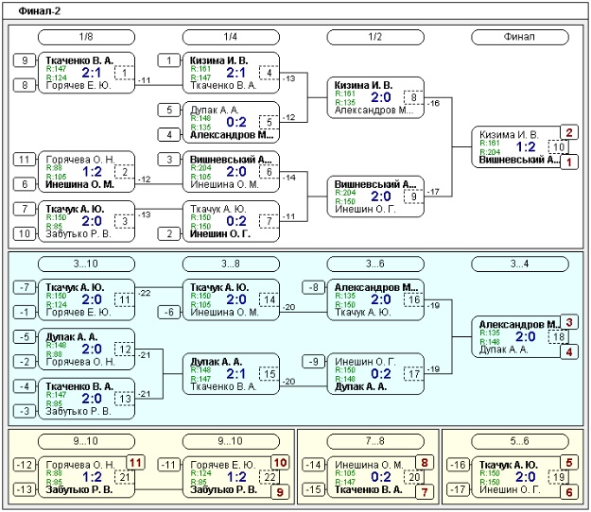The width and height of the screenshot is (591, 512).
Task: Select the 5...6 round header
Action: tap(520, 441)
